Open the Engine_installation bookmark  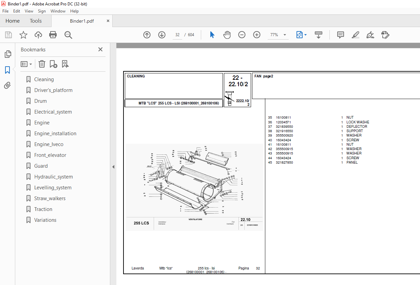pyautogui.click(x=55, y=134)
